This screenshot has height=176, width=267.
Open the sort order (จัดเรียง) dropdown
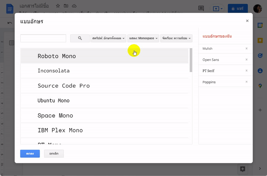(177, 38)
